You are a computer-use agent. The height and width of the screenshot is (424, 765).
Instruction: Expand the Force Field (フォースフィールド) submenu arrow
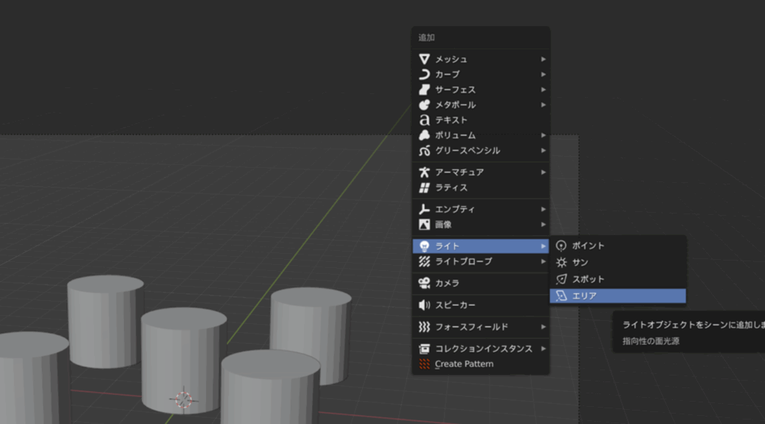tap(543, 327)
